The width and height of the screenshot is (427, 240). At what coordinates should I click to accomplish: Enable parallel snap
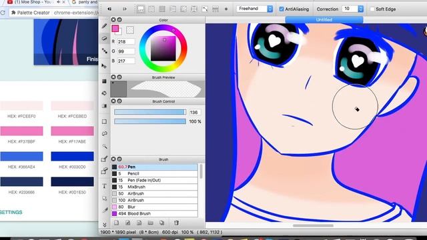pyautogui.click(x=151, y=9)
